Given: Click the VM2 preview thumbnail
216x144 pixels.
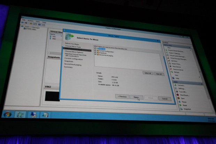Looking at the screenshot, I should (x=53, y=96).
